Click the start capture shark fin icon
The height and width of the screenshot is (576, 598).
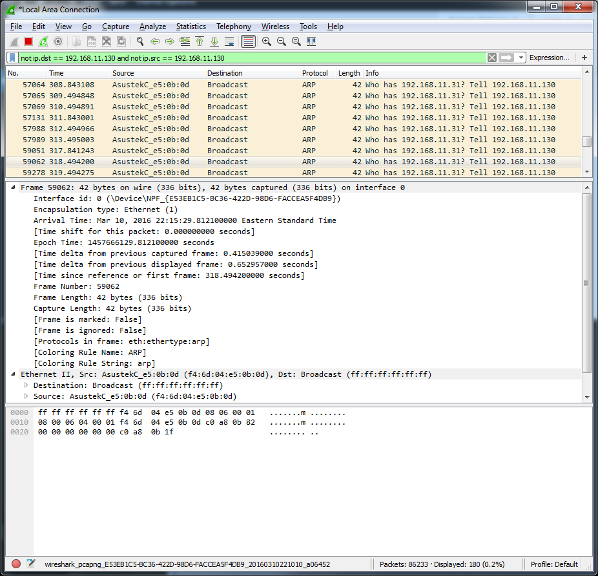pyautogui.click(x=14, y=41)
